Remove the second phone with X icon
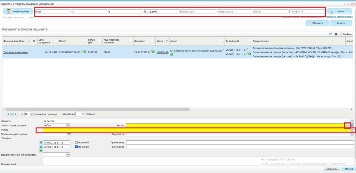The width and height of the screenshot is (356, 173). 41,147
